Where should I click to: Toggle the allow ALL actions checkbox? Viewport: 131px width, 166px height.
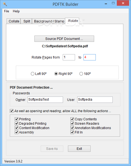[x=11, y=111]
